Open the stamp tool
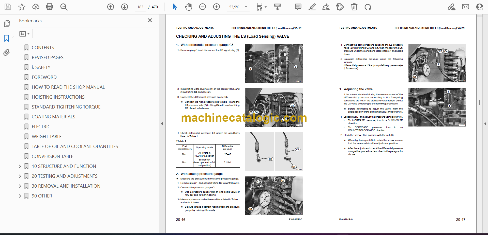The height and width of the screenshot is (235, 488). coord(340,7)
